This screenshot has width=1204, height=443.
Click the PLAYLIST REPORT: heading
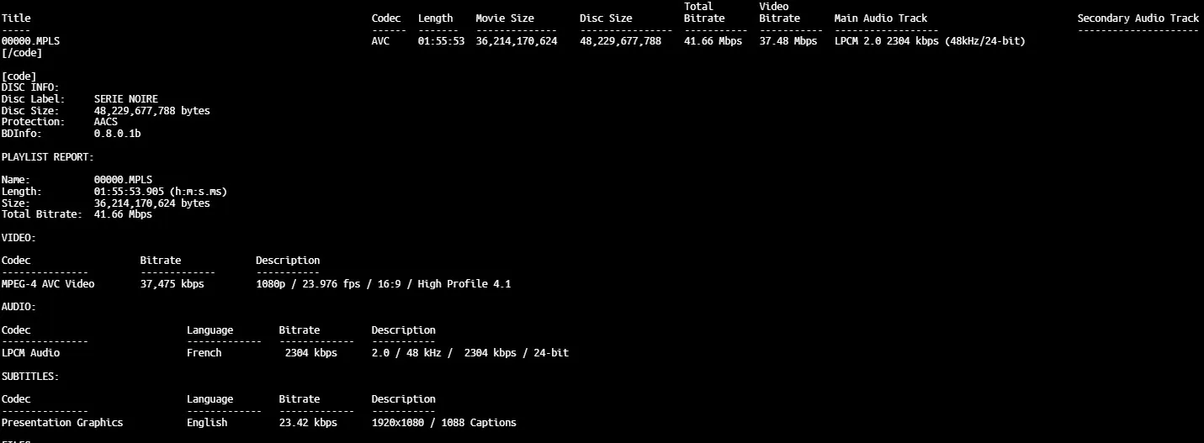pos(48,157)
